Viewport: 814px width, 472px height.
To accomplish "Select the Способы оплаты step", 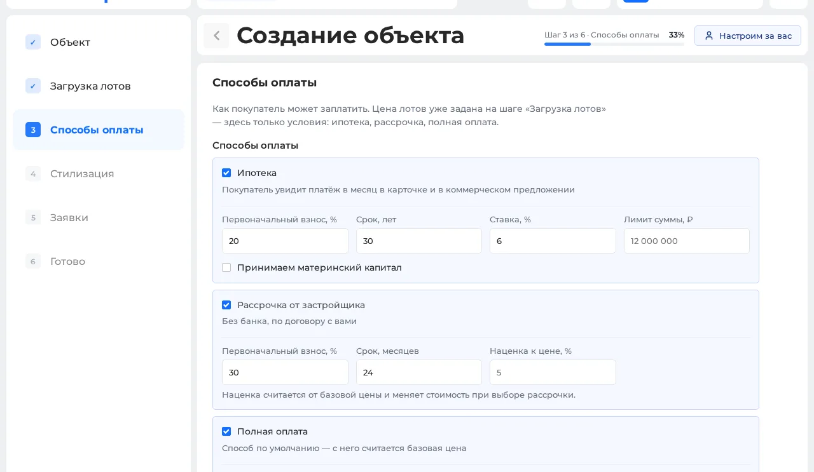I will pyautogui.click(x=99, y=130).
